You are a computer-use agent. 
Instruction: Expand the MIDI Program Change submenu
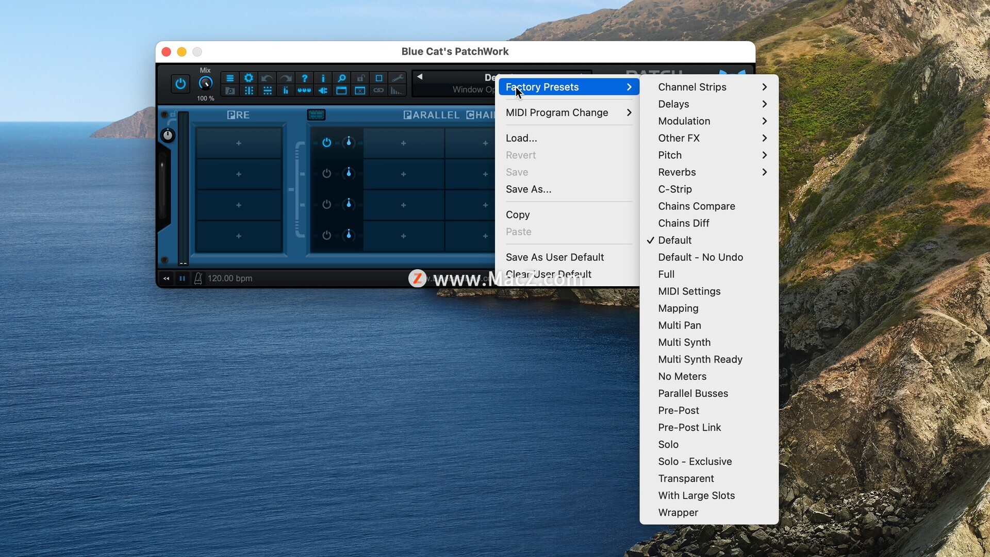pyautogui.click(x=569, y=112)
